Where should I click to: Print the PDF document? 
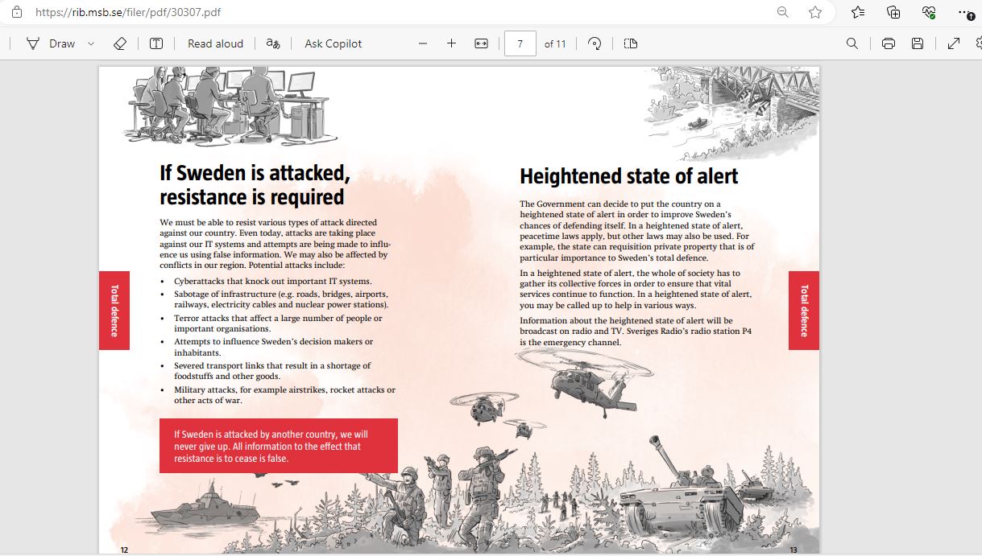[x=889, y=43]
